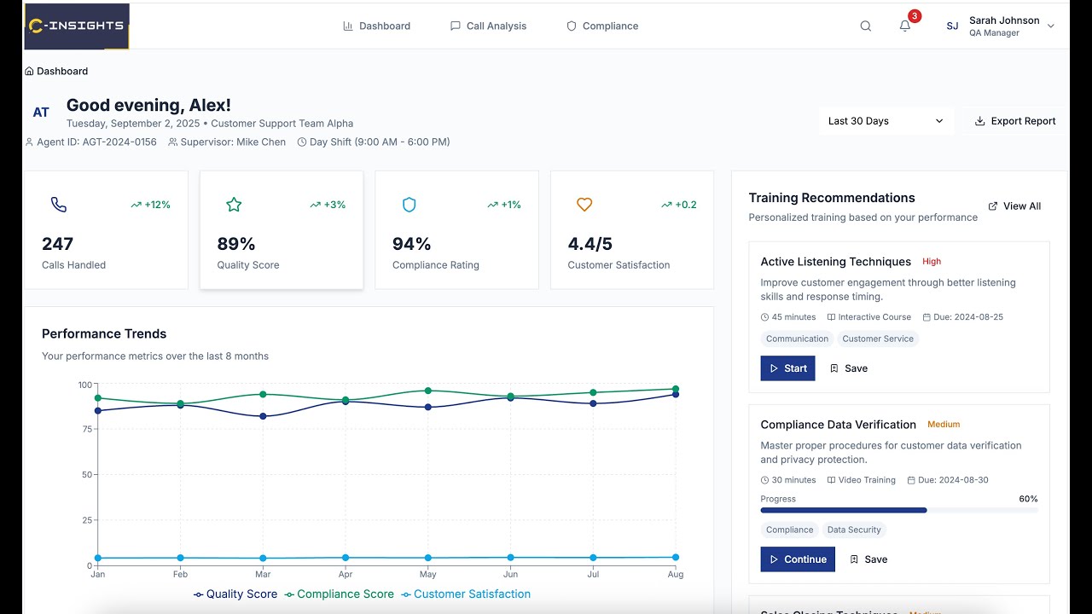Open the Quality Score card showing 89%
Viewport: 1092px width, 614px height.
point(282,230)
